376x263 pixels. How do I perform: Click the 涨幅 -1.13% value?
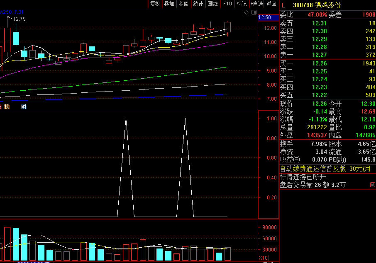pyautogui.click(x=318, y=119)
